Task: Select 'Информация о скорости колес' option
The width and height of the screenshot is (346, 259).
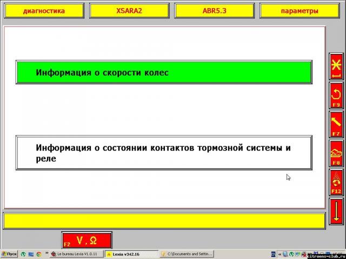Action: click(x=164, y=72)
